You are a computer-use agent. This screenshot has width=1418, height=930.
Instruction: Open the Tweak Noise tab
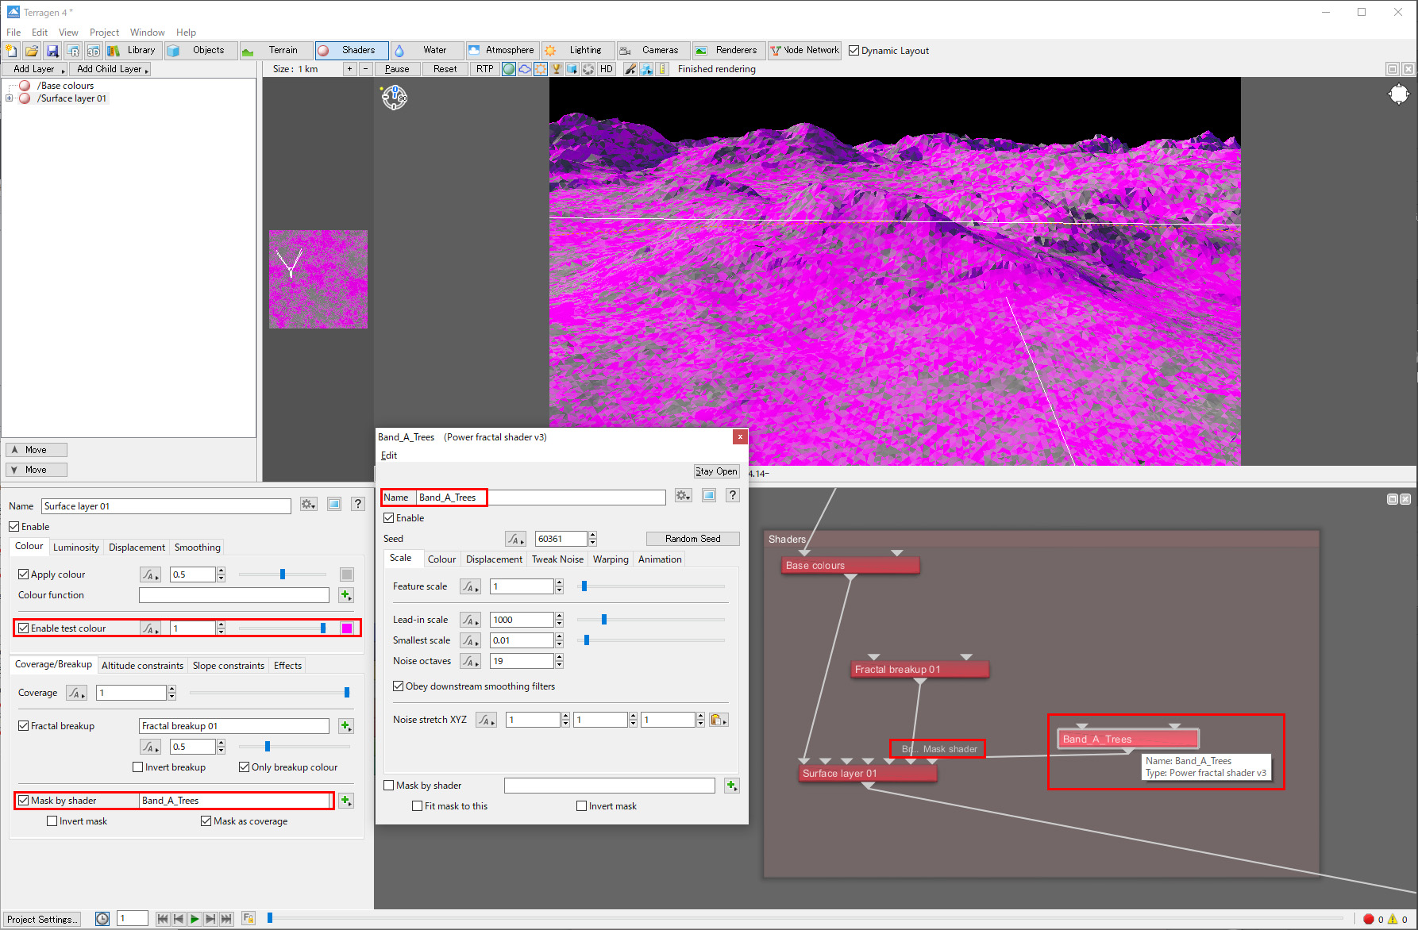tap(557, 559)
